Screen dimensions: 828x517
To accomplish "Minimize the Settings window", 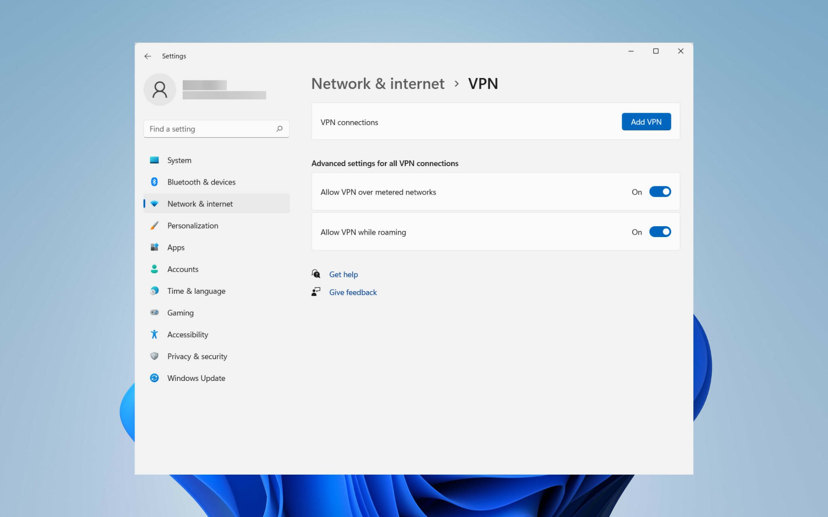I will click(x=631, y=51).
